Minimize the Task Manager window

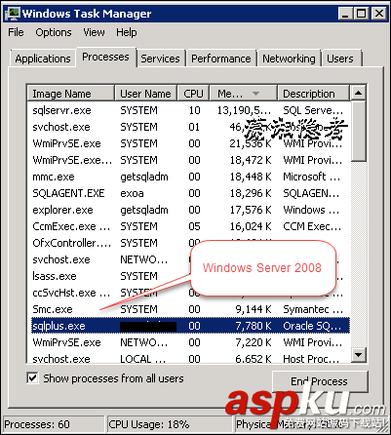pyautogui.click(x=344, y=14)
